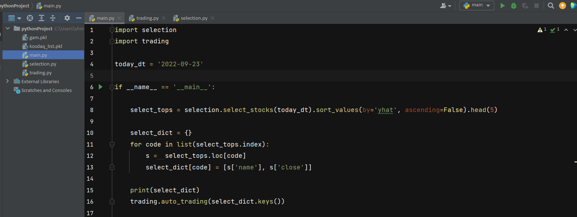Click main.py in the breadcrumb bar
This screenshot has height=217, width=577.
tap(49, 6)
